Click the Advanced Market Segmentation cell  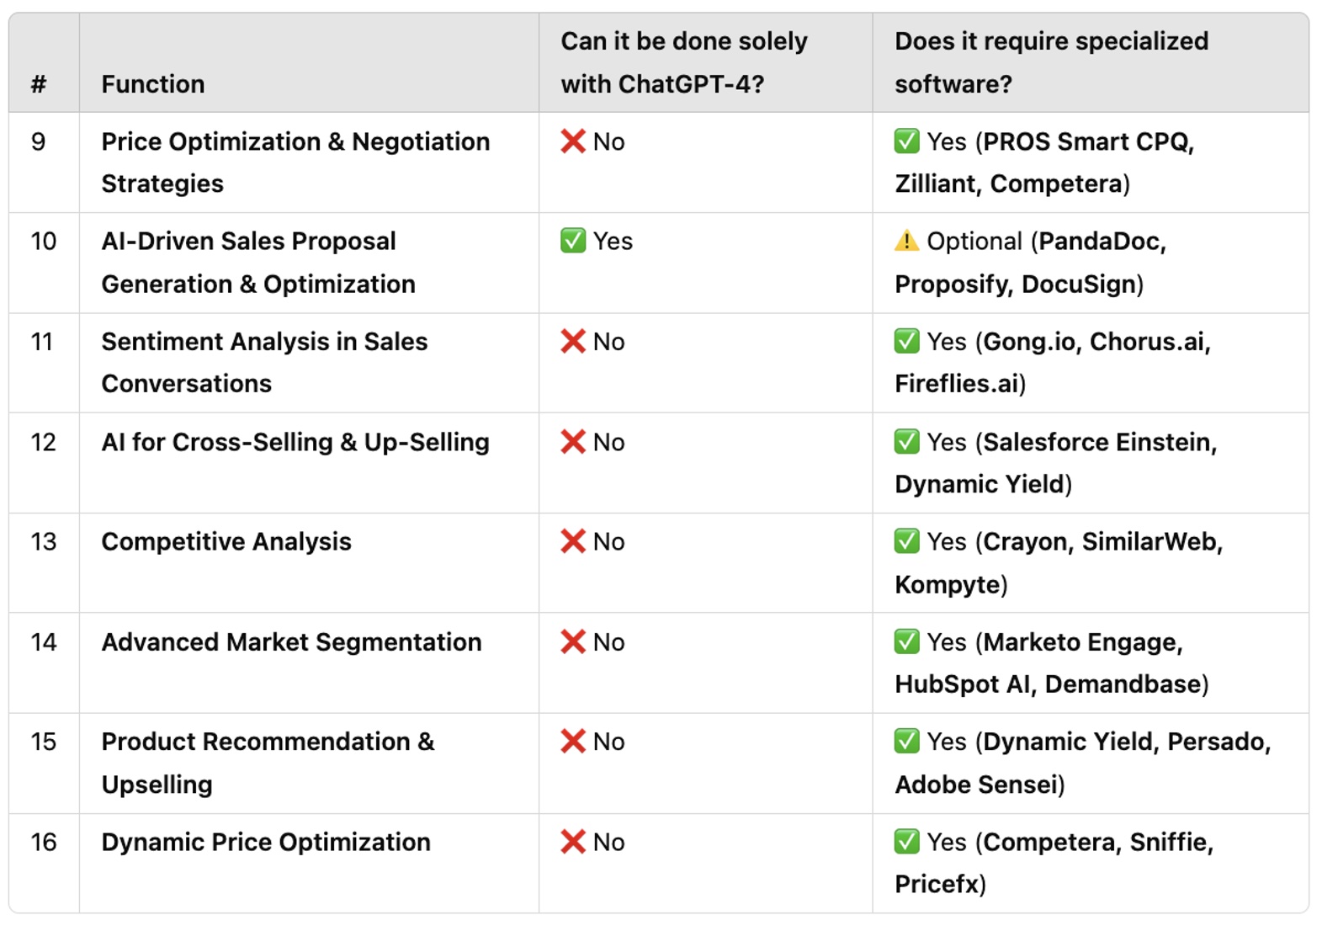(291, 642)
